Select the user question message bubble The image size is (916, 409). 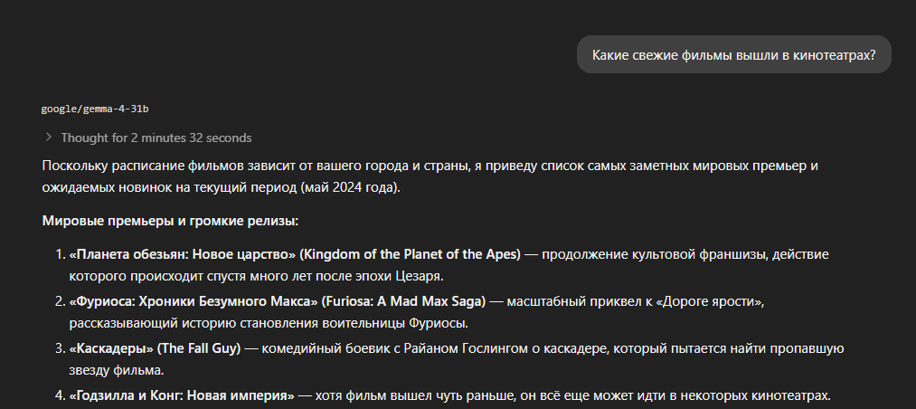pos(733,55)
